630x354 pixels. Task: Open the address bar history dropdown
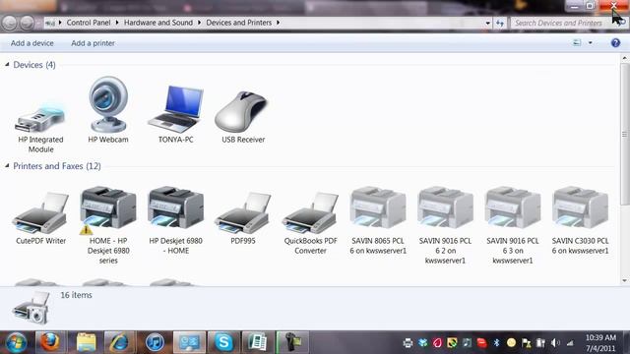coord(487,23)
